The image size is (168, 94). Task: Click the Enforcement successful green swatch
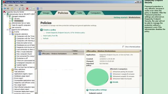coord(111,77)
